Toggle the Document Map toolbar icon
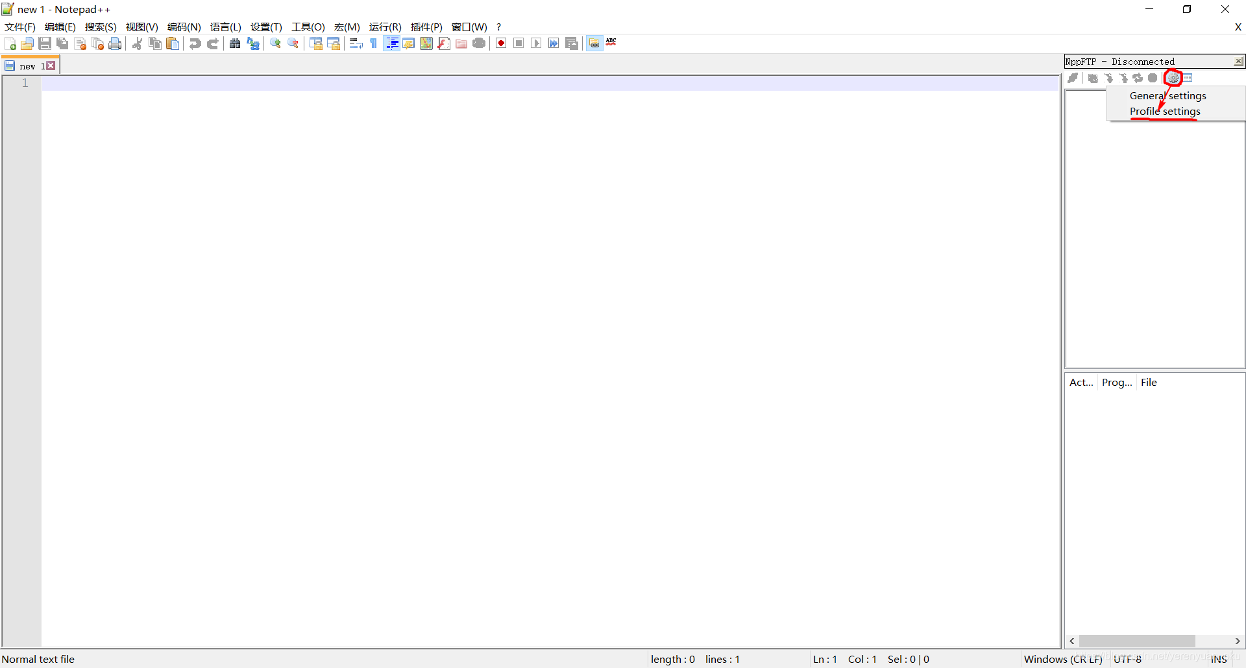The image size is (1246, 668). pos(426,43)
